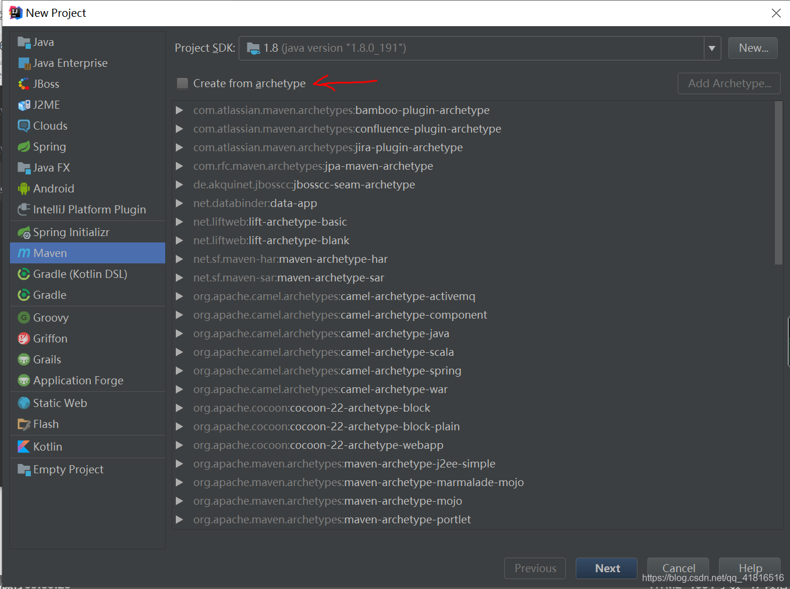
Task: Enable Create from archetype checkbox
Action: click(182, 83)
